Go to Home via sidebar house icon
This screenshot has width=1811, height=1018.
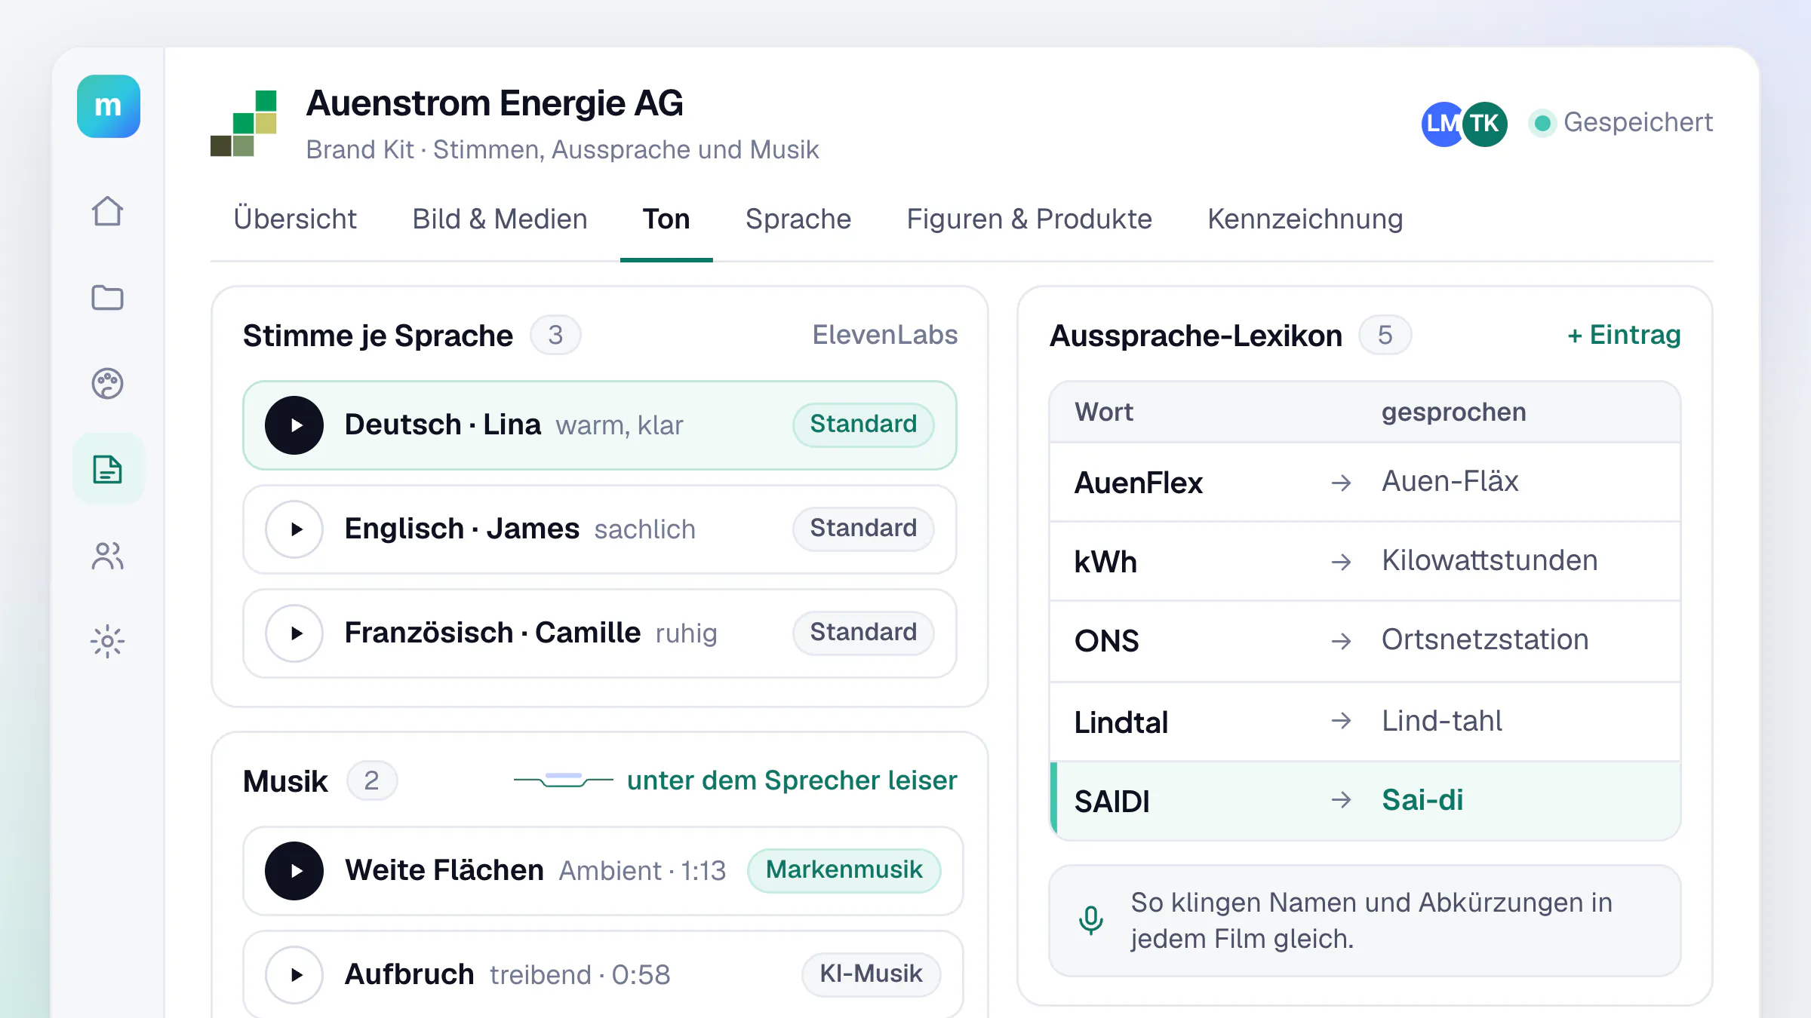click(x=107, y=211)
